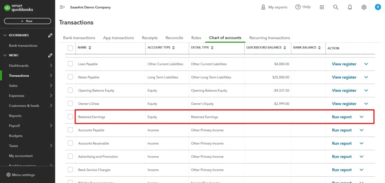The image size is (385, 183).
Task: Check the Accounts Receivable row checkbox
Action: click(x=70, y=143)
